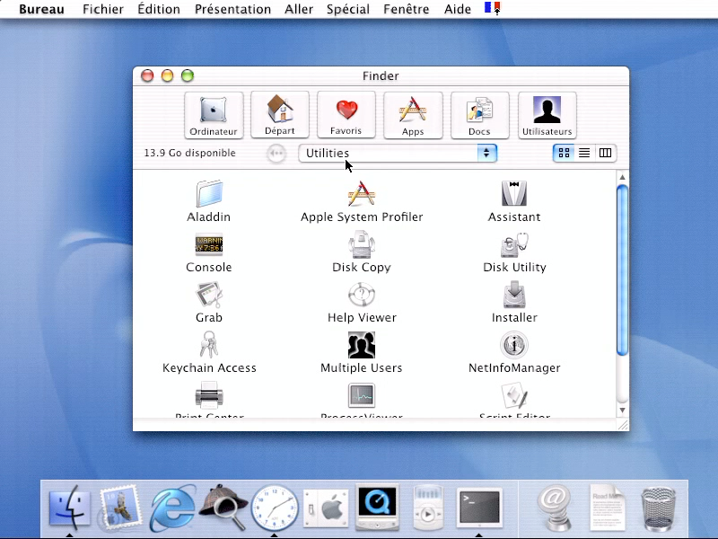Click the scroll up arrow
Image resolution: width=718 pixels, height=539 pixels.
622,177
